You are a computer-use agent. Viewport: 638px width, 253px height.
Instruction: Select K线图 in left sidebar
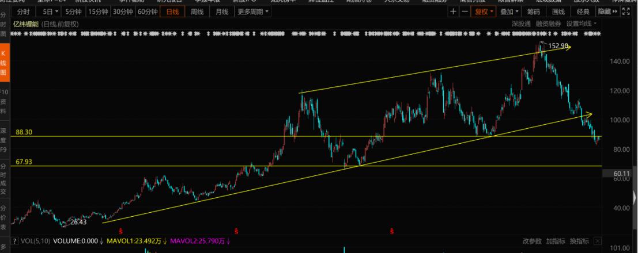click(4, 63)
